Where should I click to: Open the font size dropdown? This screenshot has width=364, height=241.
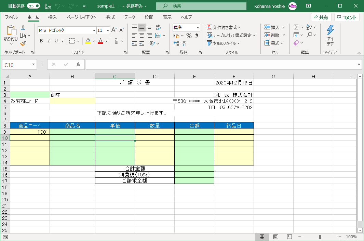(108, 30)
